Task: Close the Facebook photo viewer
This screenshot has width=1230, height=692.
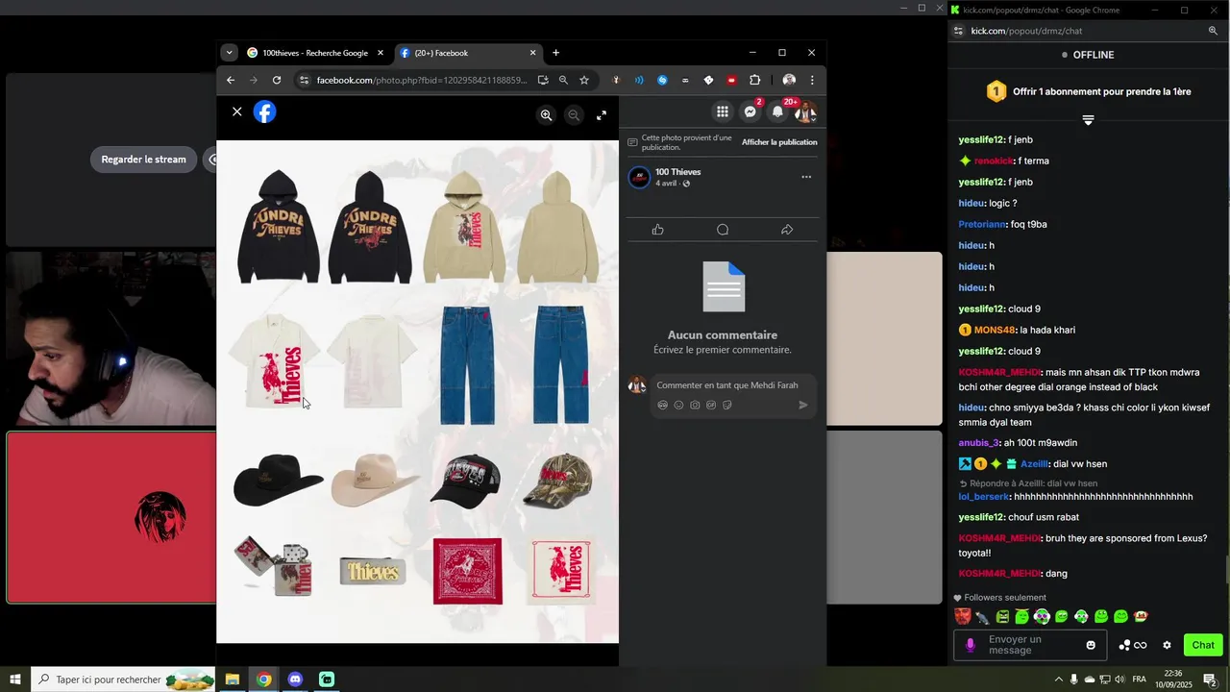Action: (237, 111)
